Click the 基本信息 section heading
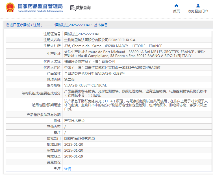The height and width of the screenshot is (175, 213). click(x=101, y=25)
